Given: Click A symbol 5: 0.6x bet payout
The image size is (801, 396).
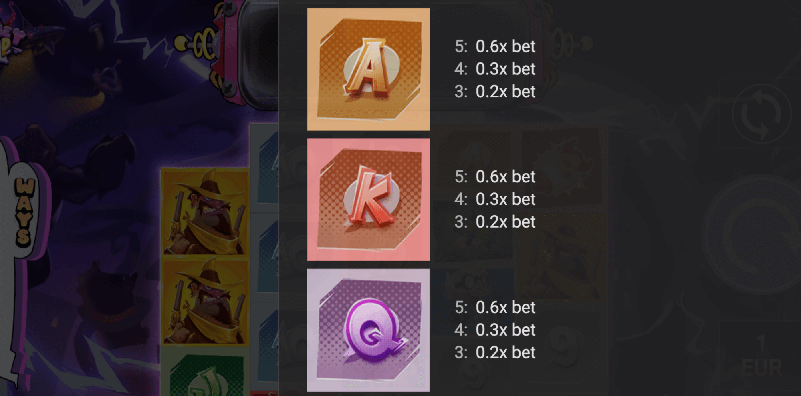Looking at the screenshot, I should (x=495, y=46).
